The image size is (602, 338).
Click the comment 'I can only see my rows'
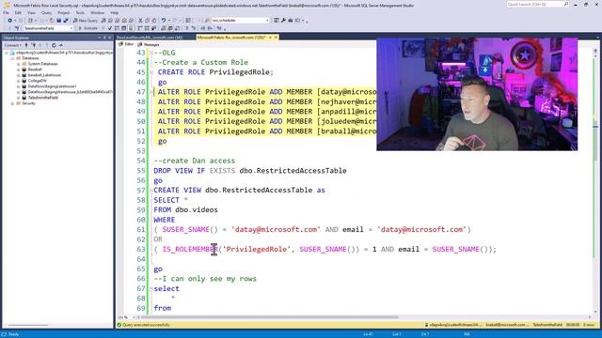click(207, 279)
